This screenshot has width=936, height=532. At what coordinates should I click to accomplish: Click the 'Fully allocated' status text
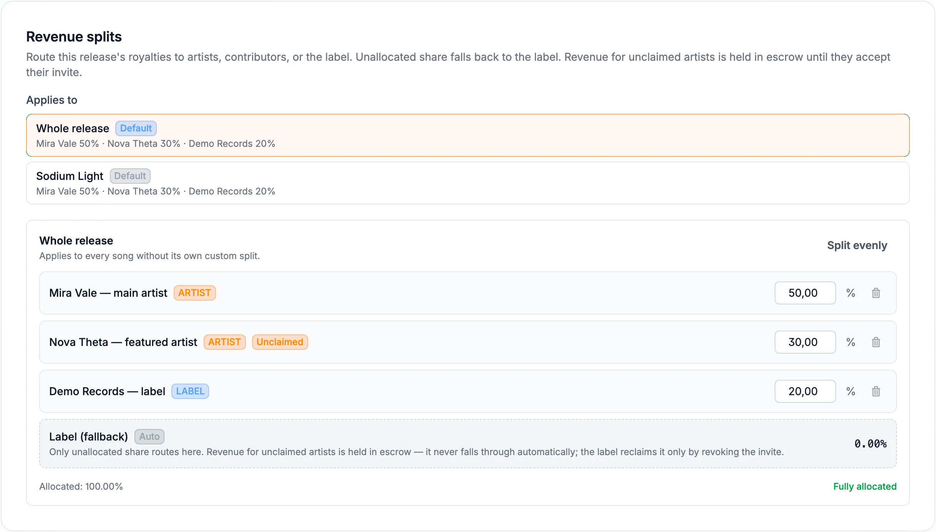click(865, 486)
